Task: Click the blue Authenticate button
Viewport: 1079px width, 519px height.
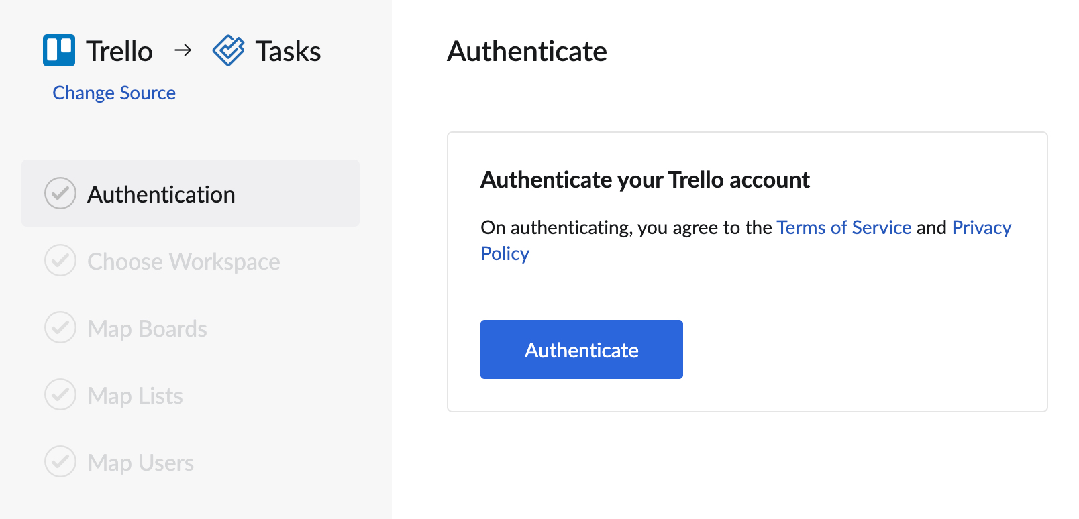Action: (x=581, y=349)
